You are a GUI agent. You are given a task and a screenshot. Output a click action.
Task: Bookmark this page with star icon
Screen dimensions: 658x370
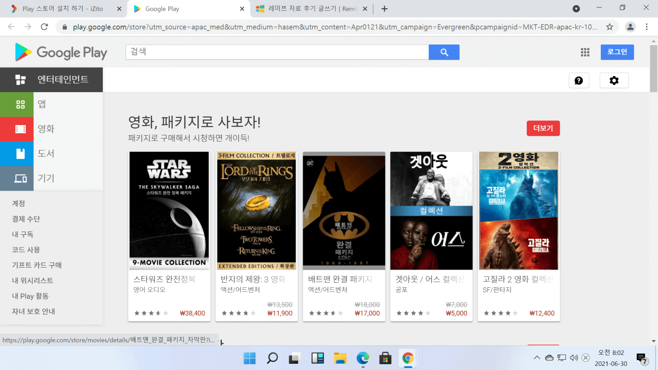pyautogui.click(x=609, y=27)
